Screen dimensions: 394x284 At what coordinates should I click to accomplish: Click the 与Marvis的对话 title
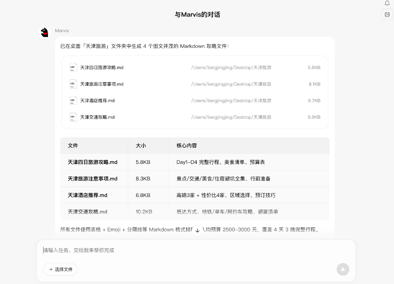coord(197,14)
